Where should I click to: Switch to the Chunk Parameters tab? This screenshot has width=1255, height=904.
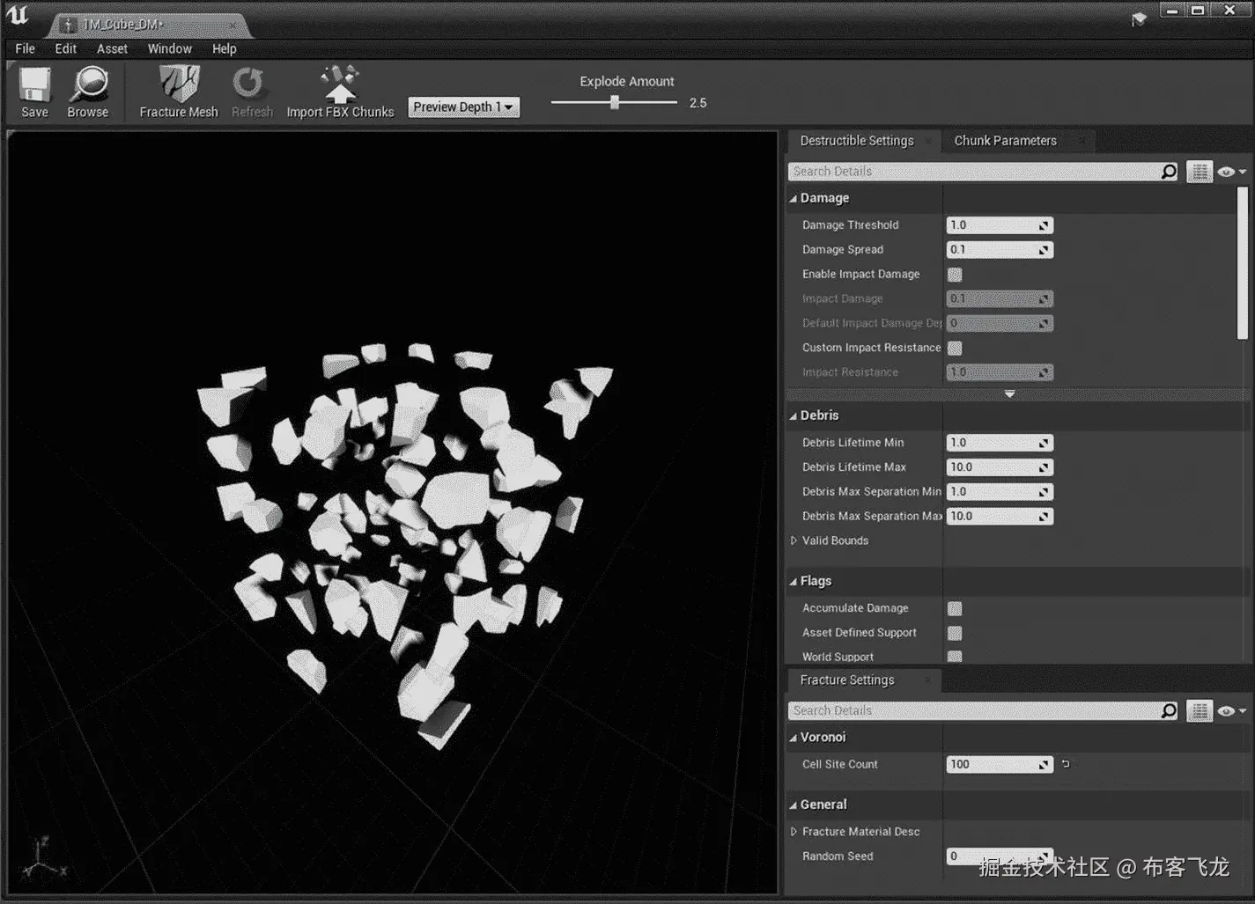point(1005,141)
